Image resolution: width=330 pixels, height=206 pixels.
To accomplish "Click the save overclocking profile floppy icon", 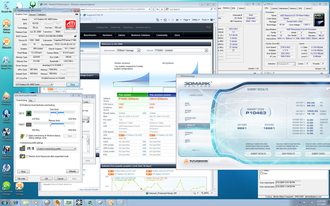I will [x=29, y=148].
